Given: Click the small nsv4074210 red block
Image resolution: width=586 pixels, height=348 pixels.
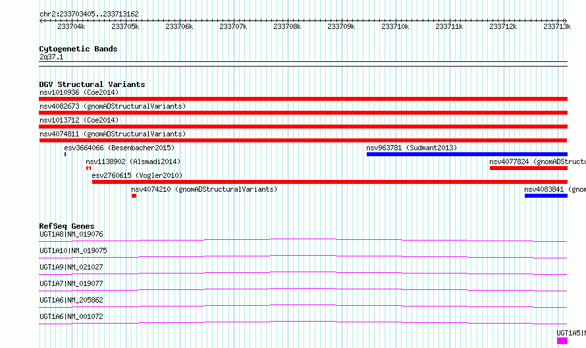Looking at the screenshot, I should [134, 196].
